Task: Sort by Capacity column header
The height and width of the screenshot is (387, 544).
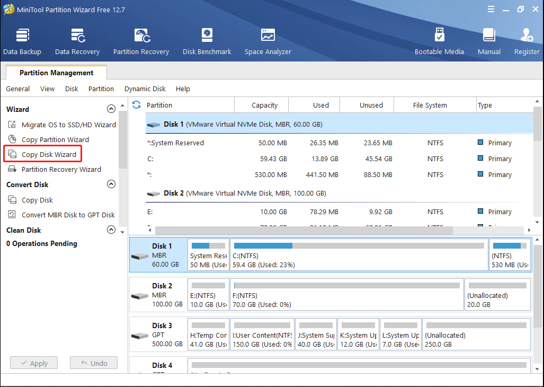Action: click(x=262, y=105)
